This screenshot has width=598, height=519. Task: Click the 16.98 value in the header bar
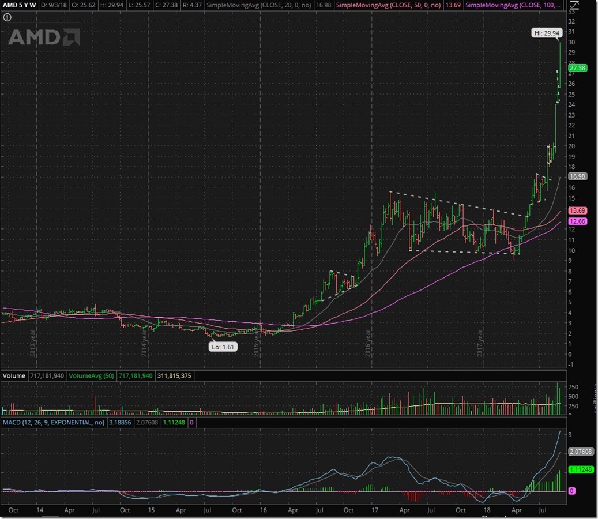[x=324, y=5]
